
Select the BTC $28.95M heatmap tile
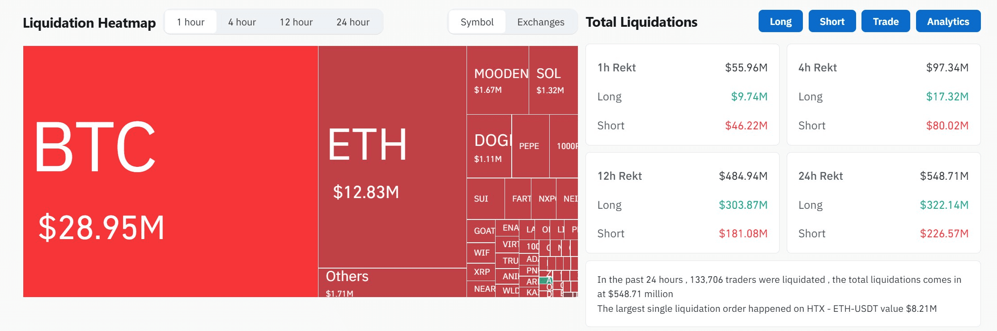coord(170,171)
